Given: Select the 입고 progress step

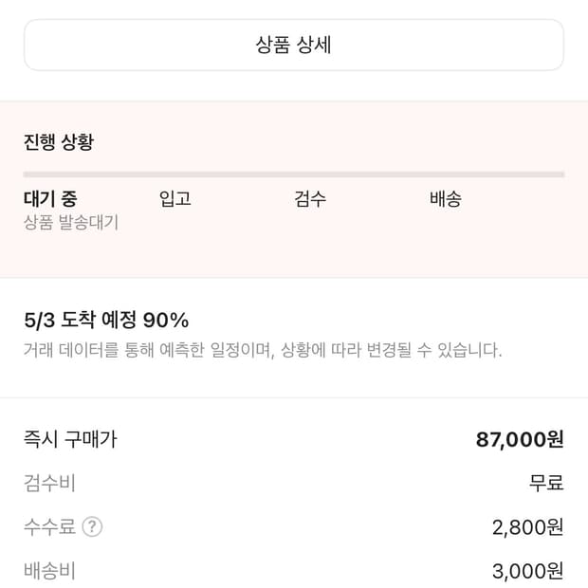Looking at the screenshot, I should tap(175, 199).
